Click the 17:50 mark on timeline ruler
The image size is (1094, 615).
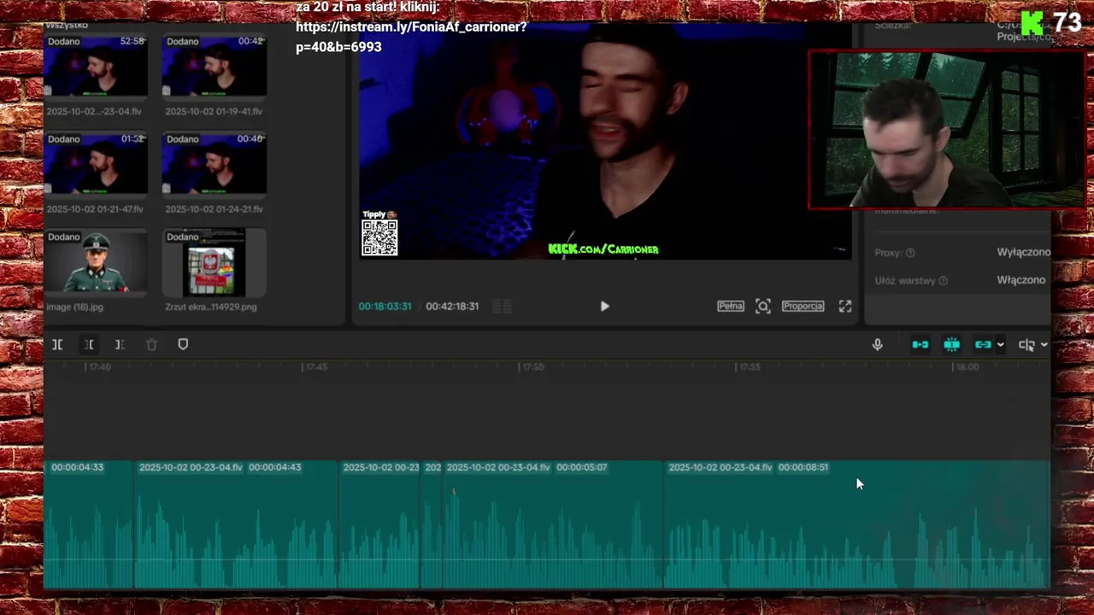532,366
